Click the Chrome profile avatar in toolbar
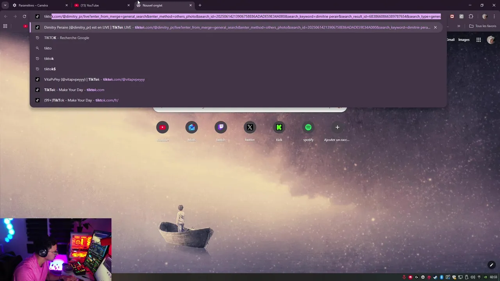500x281 pixels. [485, 16]
